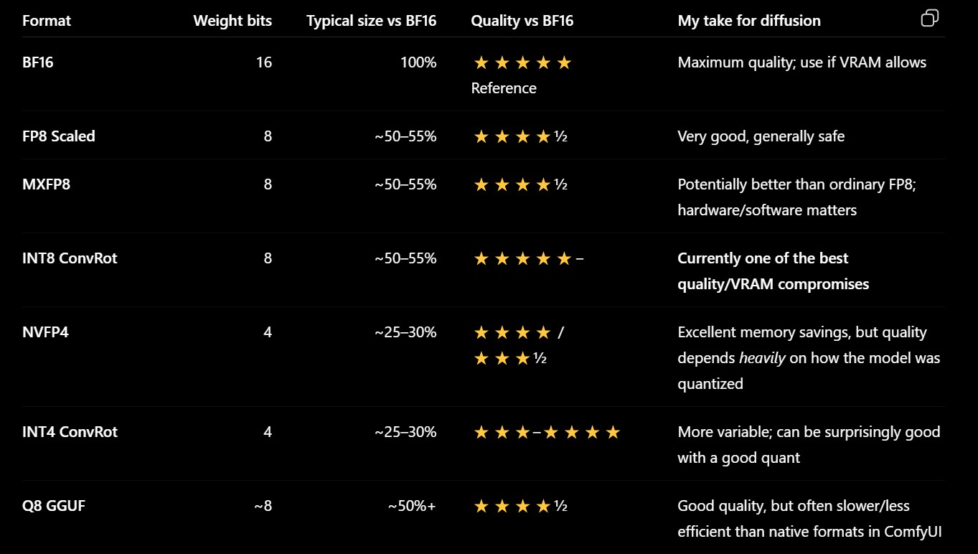Select the MXFP8 format cell
The width and height of the screenshot is (978, 554).
46,184
